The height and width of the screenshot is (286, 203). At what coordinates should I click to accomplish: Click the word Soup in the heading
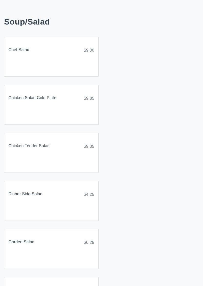14,22
